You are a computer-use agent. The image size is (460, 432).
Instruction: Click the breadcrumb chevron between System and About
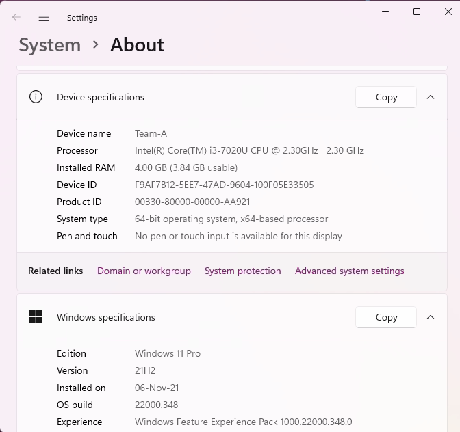tap(95, 44)
